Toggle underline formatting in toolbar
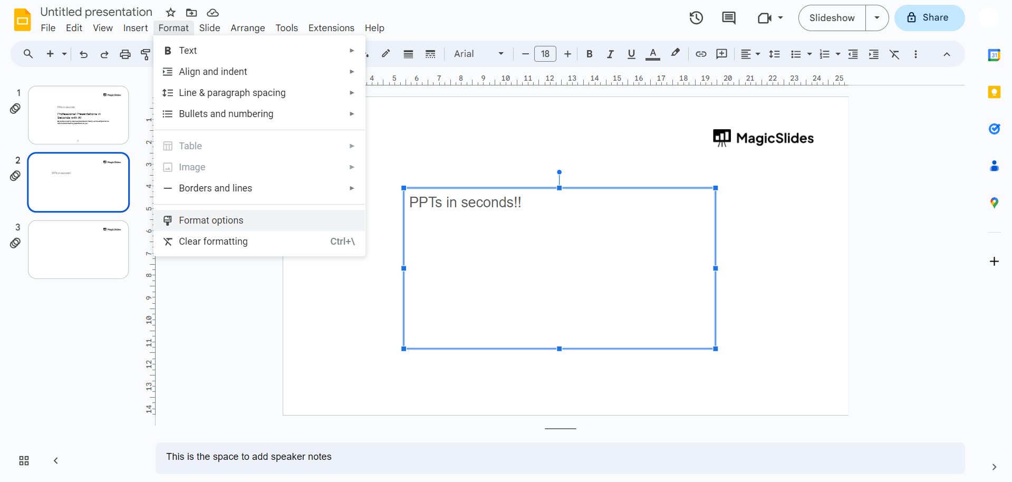This screenshot has width=1012, height=482. click(x=631, y=54)
